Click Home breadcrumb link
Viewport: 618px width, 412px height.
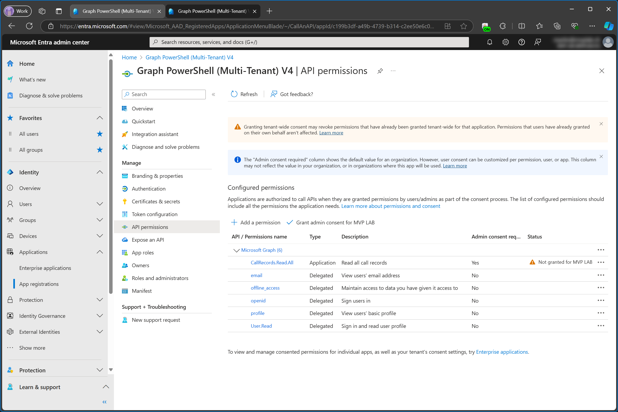[x=129, y=57]
